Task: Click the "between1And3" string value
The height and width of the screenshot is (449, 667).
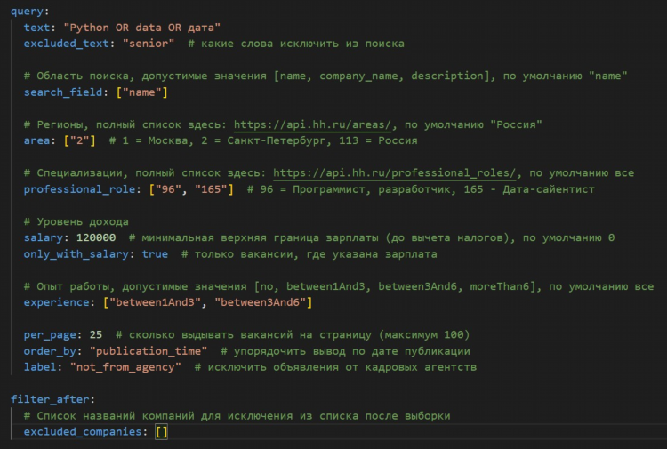Action: [x=155, y=302]
